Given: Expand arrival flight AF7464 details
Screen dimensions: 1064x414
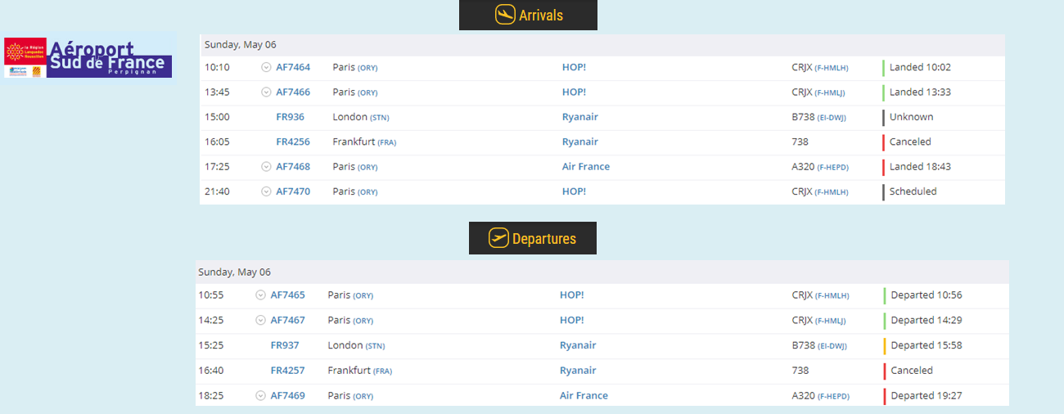Looking at the screenshot, I should (266, 68).
